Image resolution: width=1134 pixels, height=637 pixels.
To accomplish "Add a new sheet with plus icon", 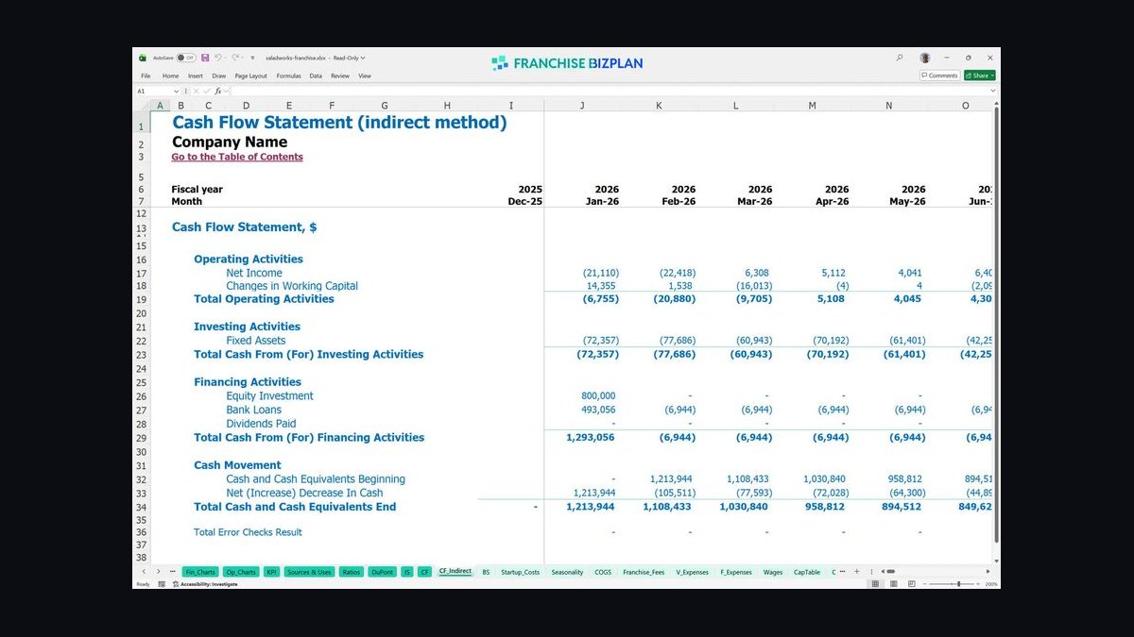I will pos(856,572).
